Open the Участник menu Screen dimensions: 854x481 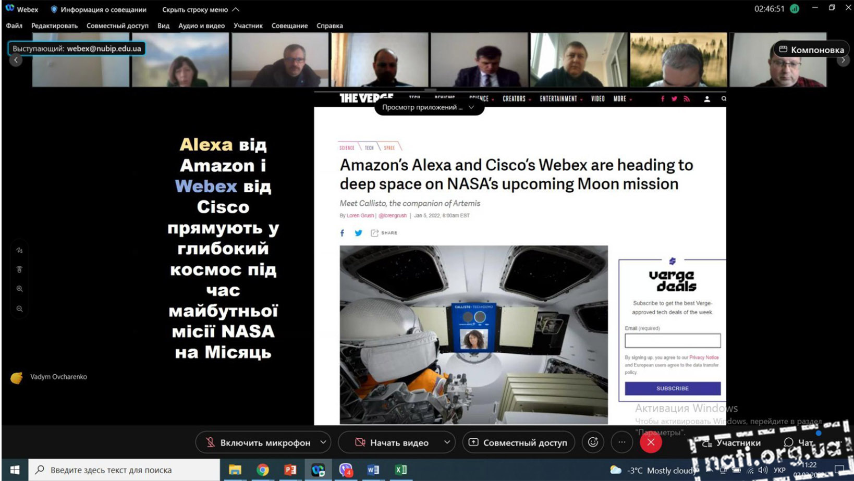[x=248, y=26]
